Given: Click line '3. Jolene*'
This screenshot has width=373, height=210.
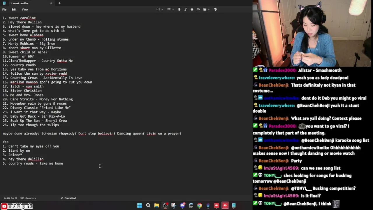Looking at the screenshot, I should click(13, 155).
